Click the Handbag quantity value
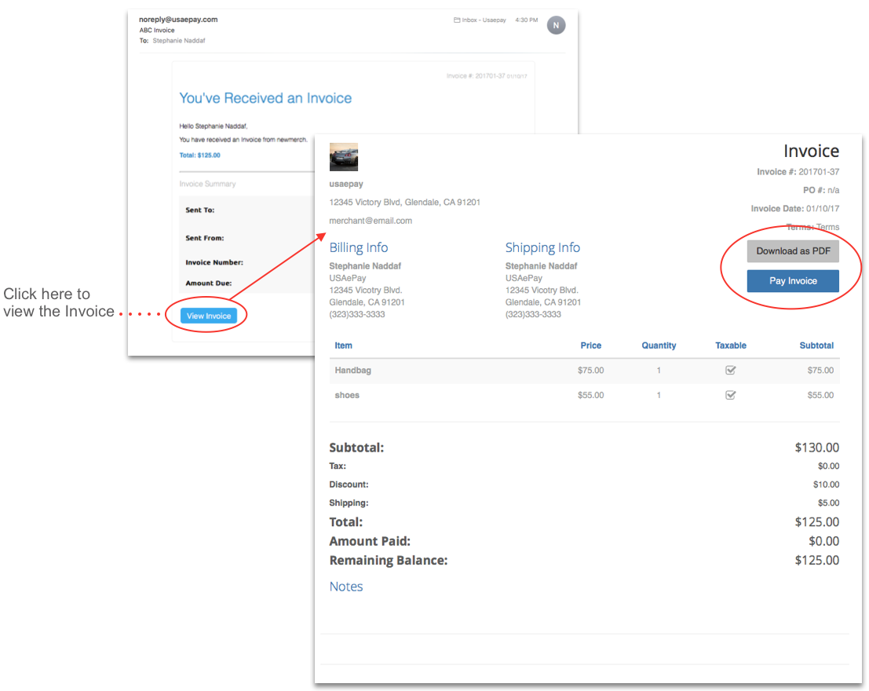The image size is (869, 691). pos(659,371)
